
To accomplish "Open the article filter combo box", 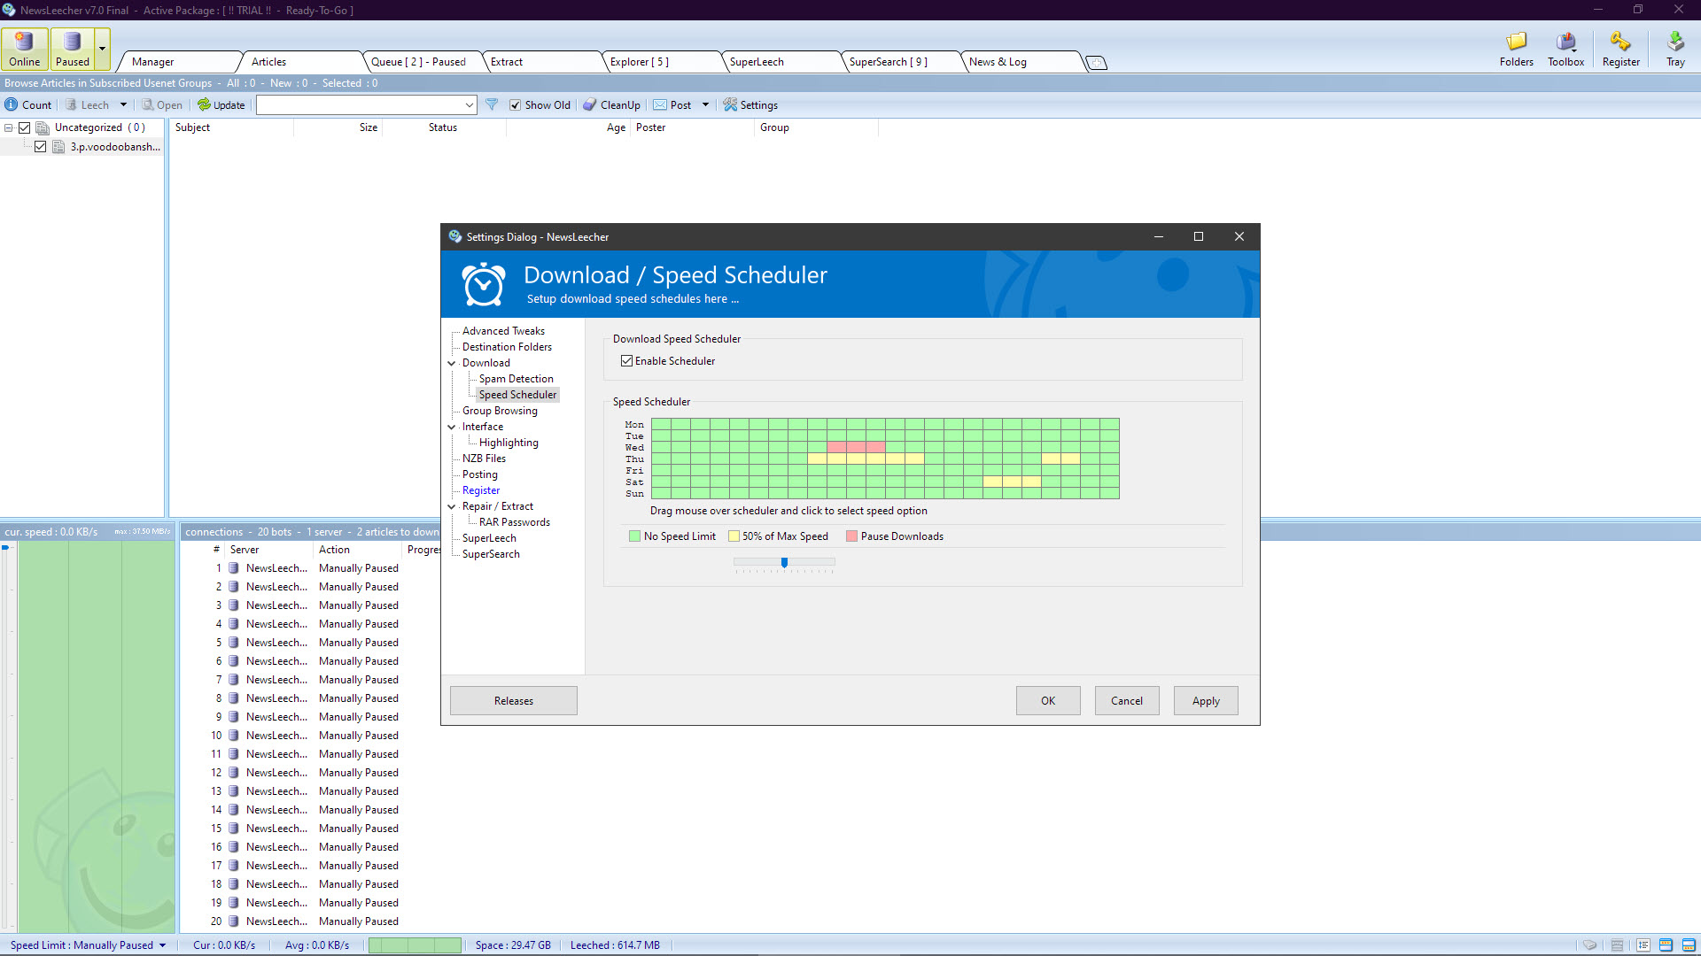I will tap(367, 104).
